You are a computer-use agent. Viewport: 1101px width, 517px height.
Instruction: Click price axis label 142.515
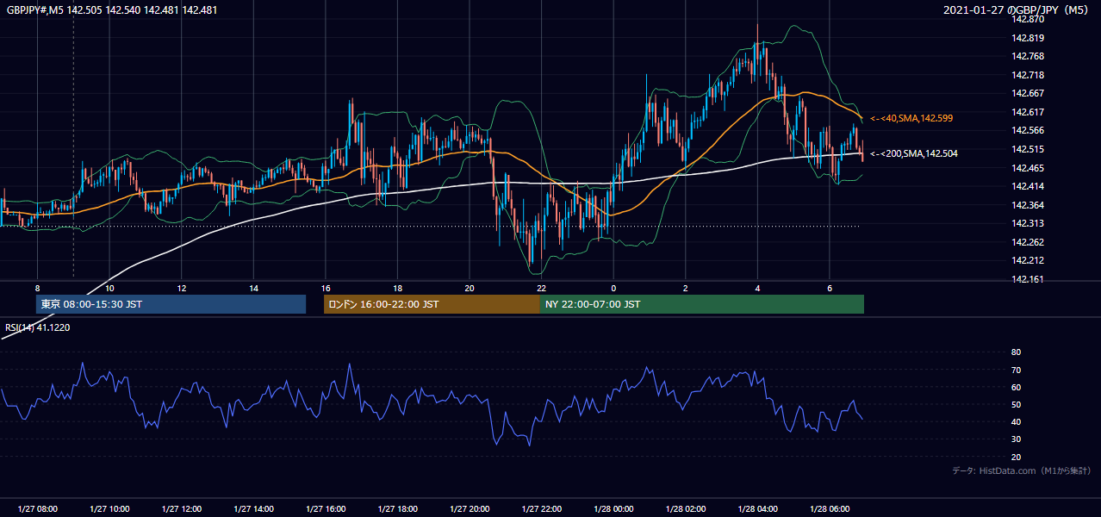coord(1027,149)
